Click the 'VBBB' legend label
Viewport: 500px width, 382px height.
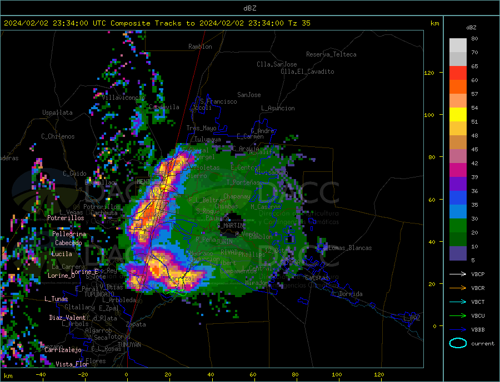[478, 330]
